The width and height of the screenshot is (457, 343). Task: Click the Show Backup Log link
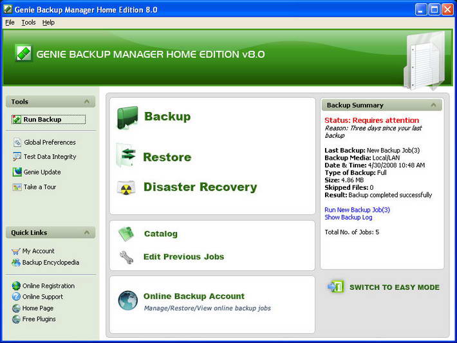pos(349,218)
